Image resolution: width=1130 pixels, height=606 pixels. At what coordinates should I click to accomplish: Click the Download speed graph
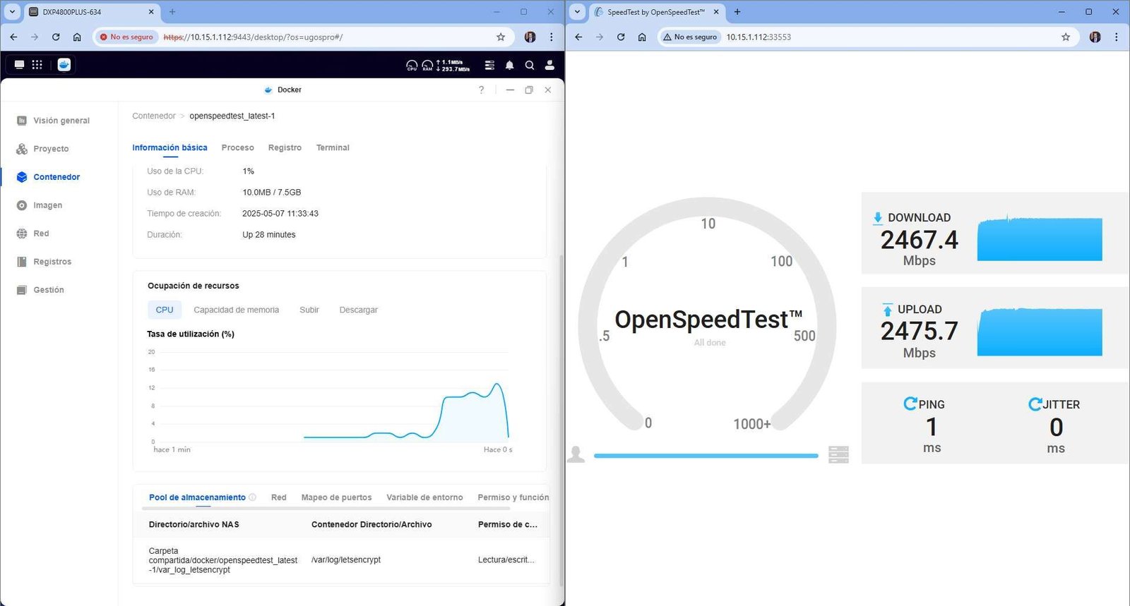coord(1040,238)
